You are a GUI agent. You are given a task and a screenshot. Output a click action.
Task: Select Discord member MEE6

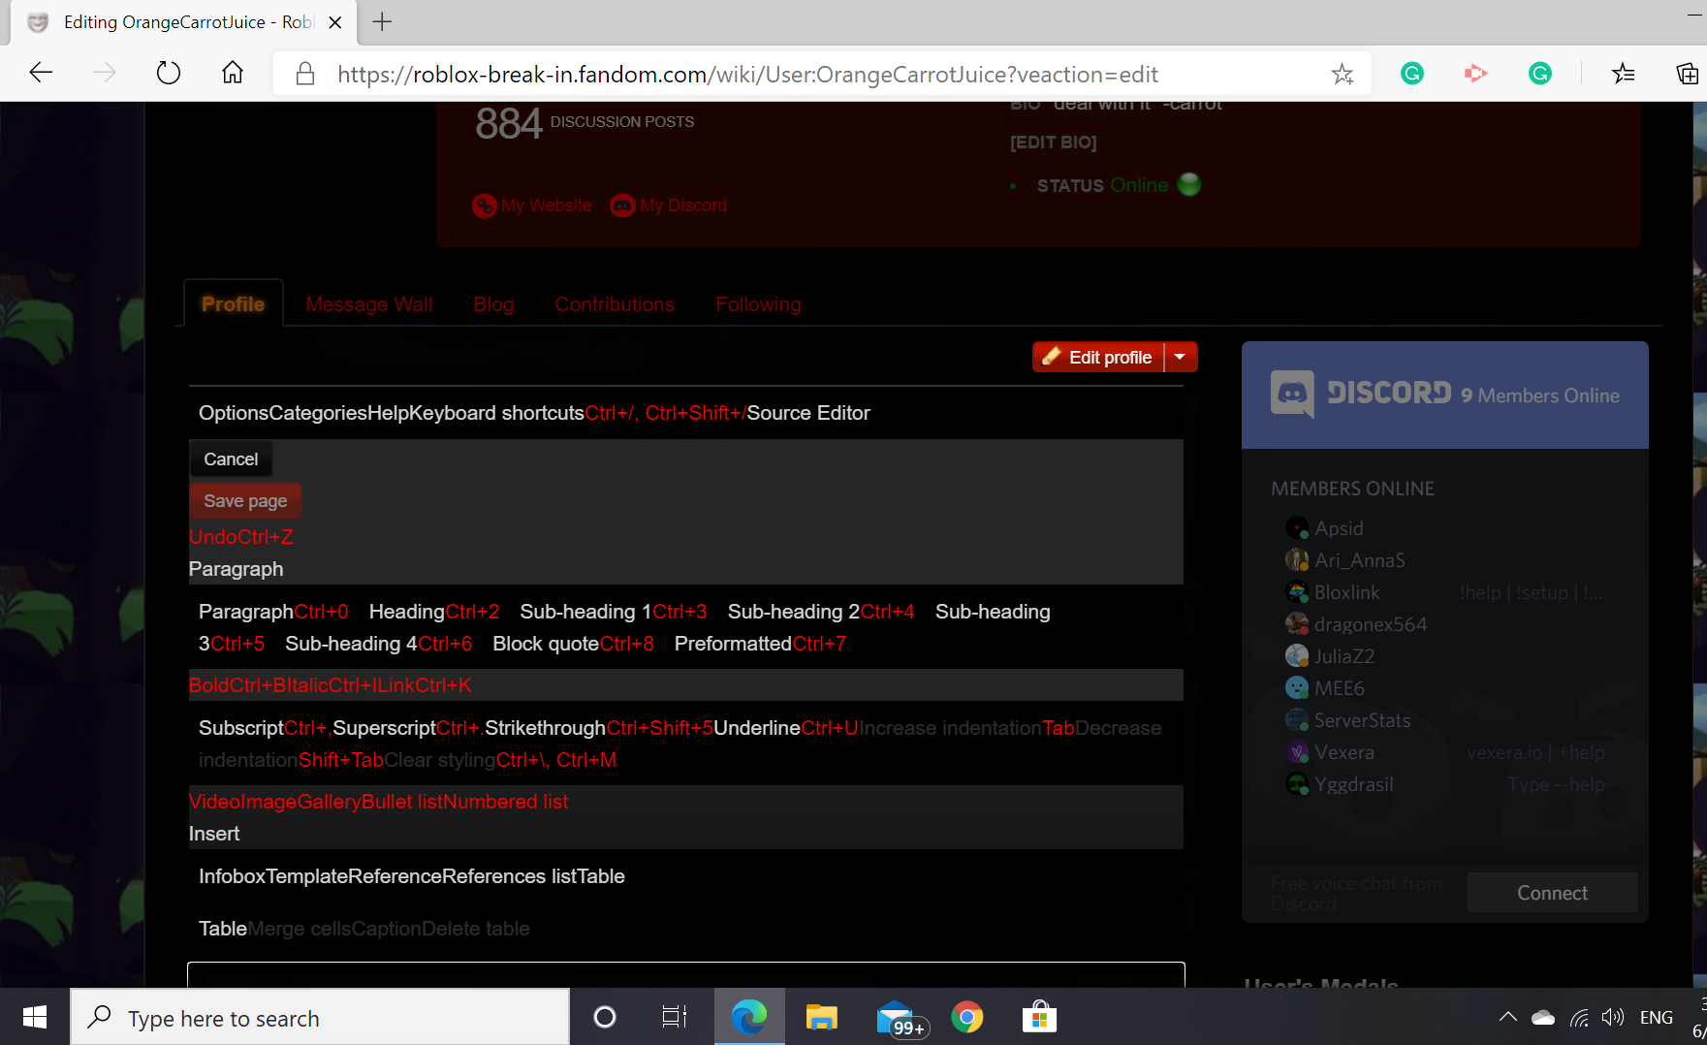click(1325, 688)
